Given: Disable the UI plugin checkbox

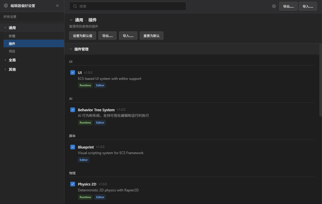Looking at the screenshot, I should pyautogui.click(x=72, y=72).
